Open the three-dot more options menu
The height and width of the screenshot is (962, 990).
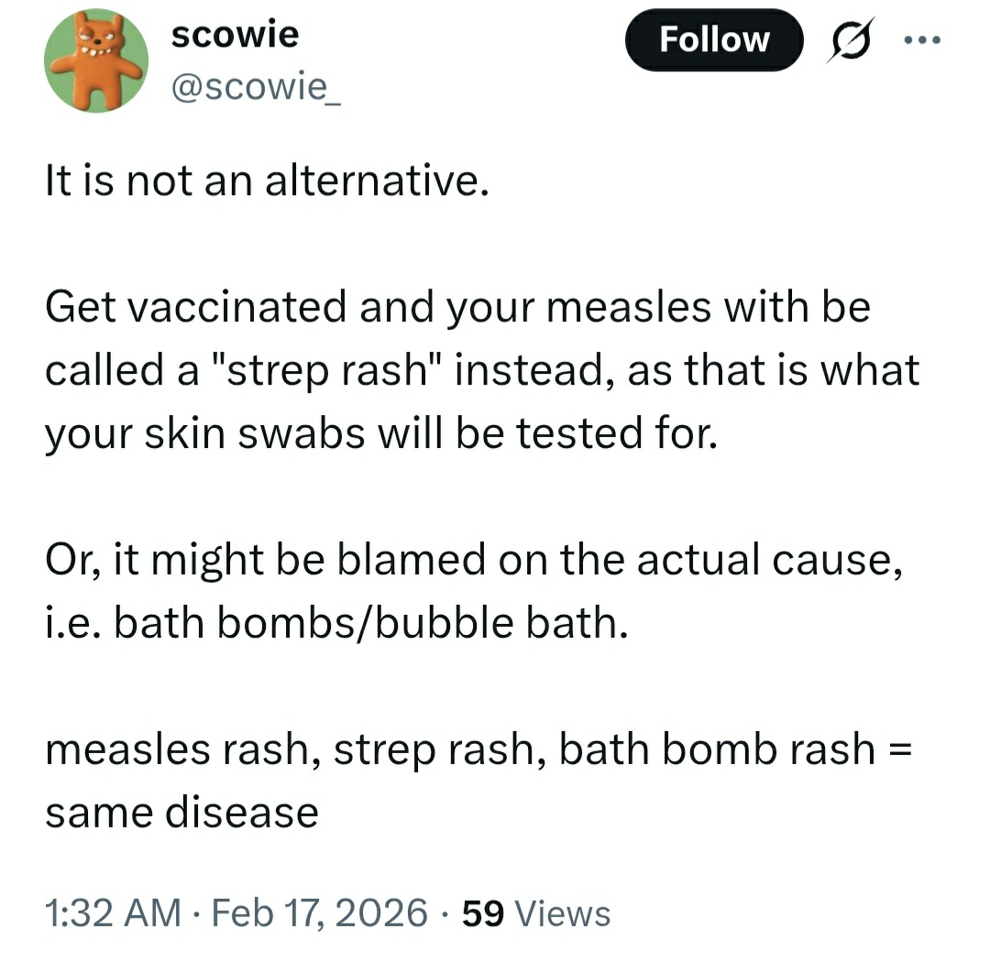click(923, 41)
